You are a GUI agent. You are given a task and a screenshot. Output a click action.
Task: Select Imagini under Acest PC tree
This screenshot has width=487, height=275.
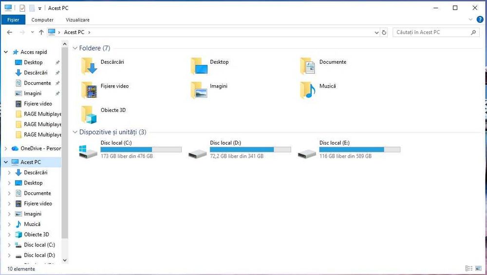click(x=33, y=214)
